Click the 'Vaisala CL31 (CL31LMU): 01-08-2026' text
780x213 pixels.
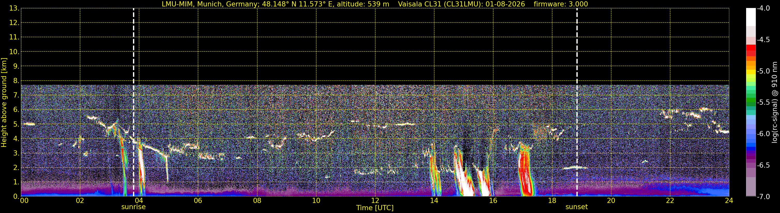(x=461, y=4)
